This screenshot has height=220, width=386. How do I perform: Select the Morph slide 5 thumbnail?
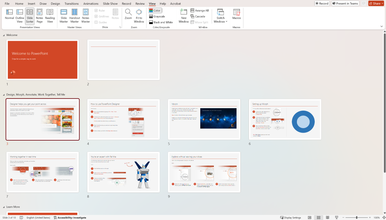204,119
